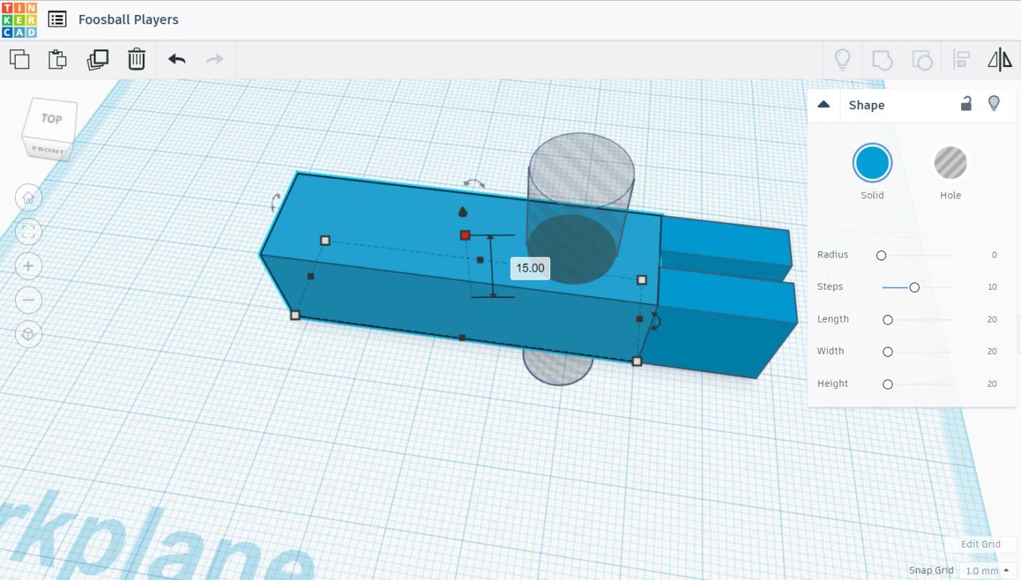The width and height of the screenshot is (1021, 580).
Task: Click the TOP face of view cube
Action: click(51, 118)
